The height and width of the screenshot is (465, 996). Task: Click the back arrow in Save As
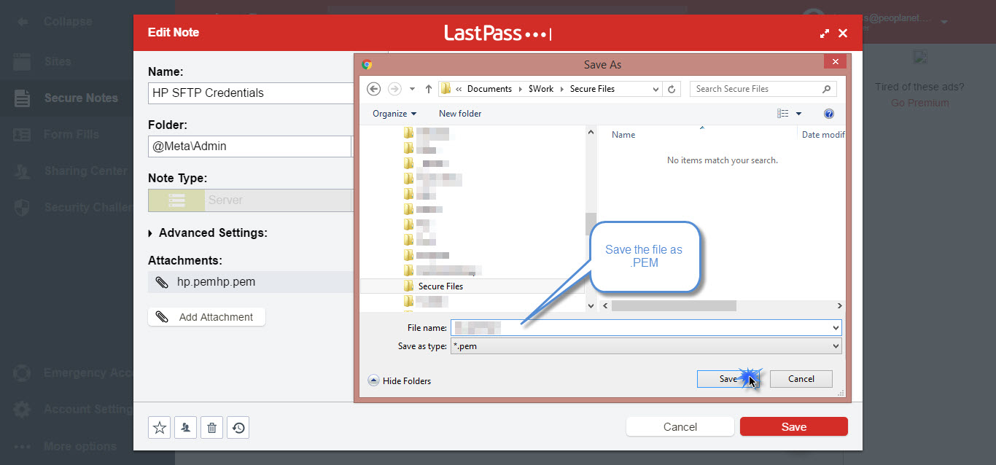[374, 89]
